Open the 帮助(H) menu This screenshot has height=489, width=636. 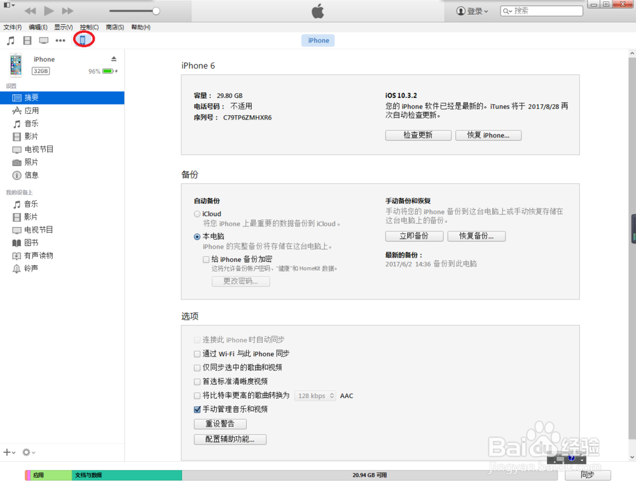click(141, 27)
